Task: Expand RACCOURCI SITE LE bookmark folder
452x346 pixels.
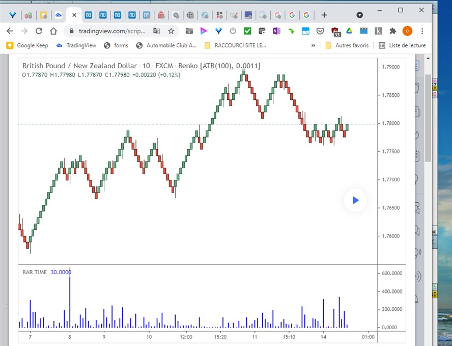Action: pyautogui.click(x=235, y=45)
